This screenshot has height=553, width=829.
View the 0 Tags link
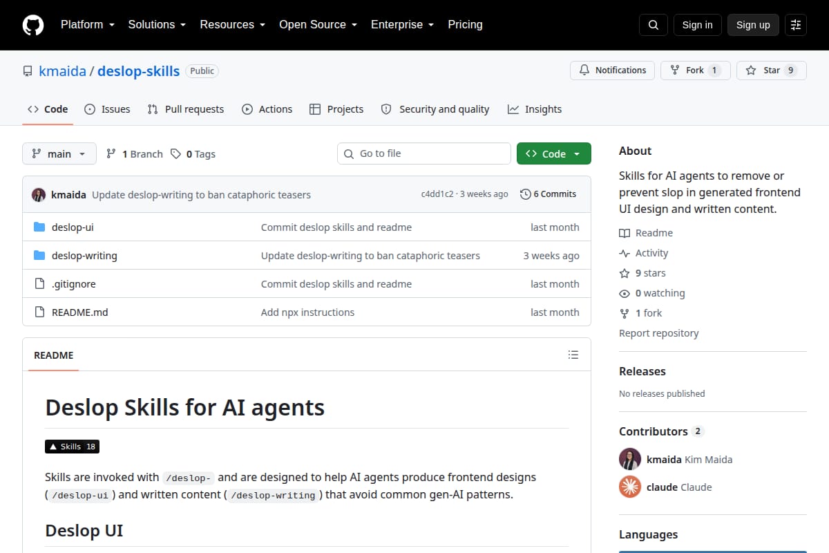pos(193,154)
